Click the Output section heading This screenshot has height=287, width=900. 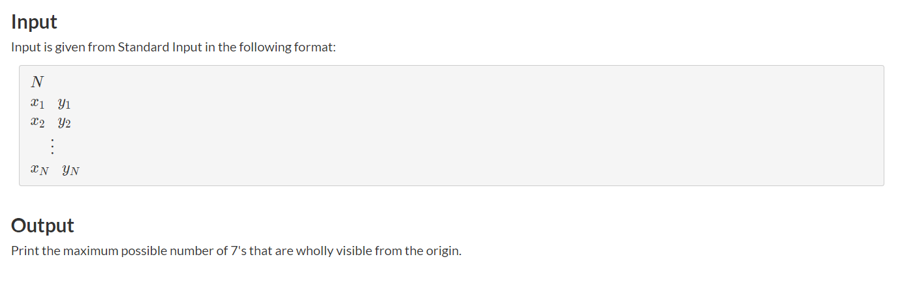click(x=42, y=226)
